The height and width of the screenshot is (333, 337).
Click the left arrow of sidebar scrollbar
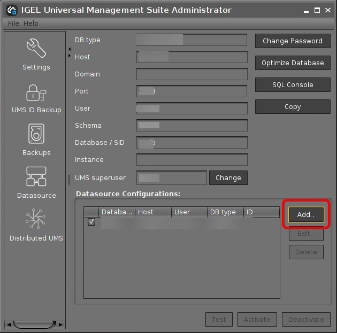pos(8,324)
